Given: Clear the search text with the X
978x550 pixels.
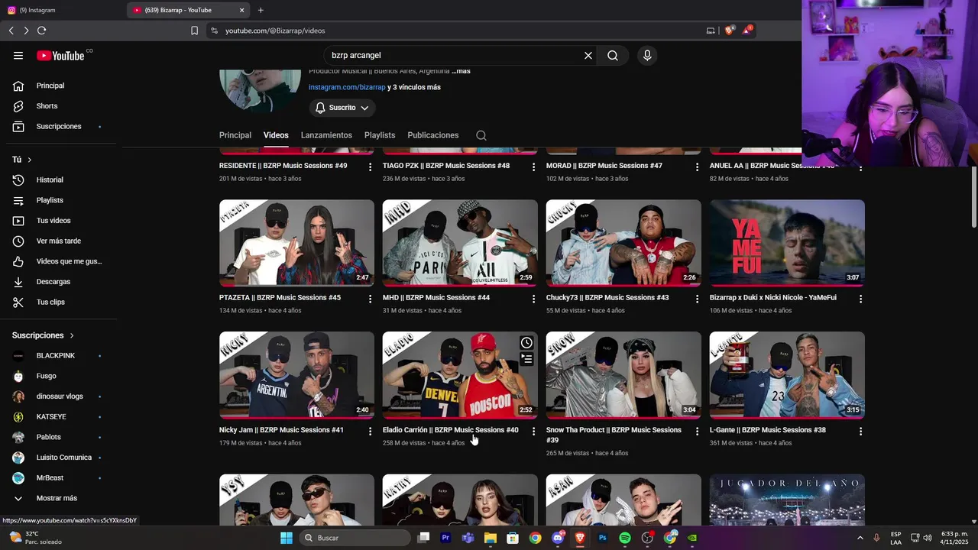Looking at the screenshot, I should point(588,55).
